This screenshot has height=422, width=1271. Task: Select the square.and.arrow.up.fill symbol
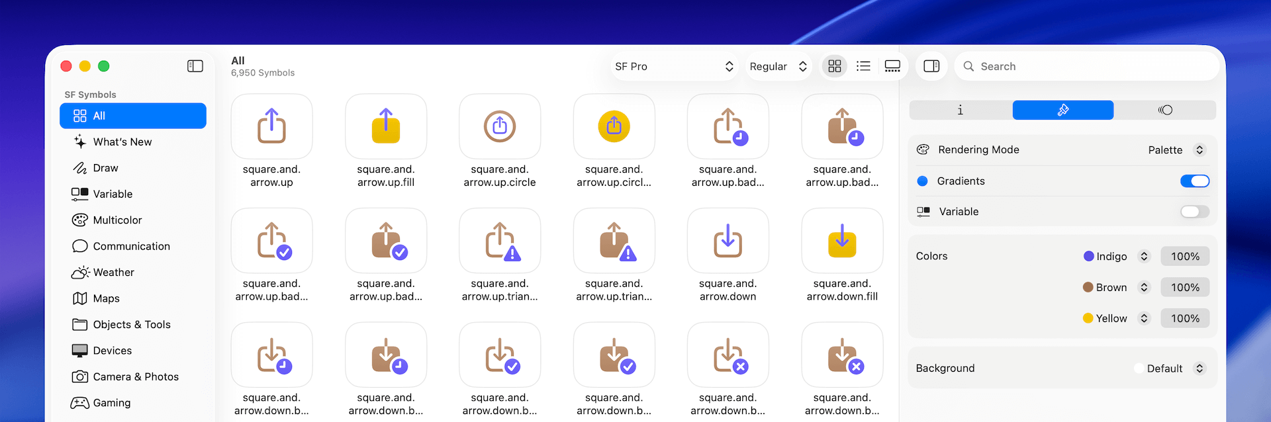386,126
